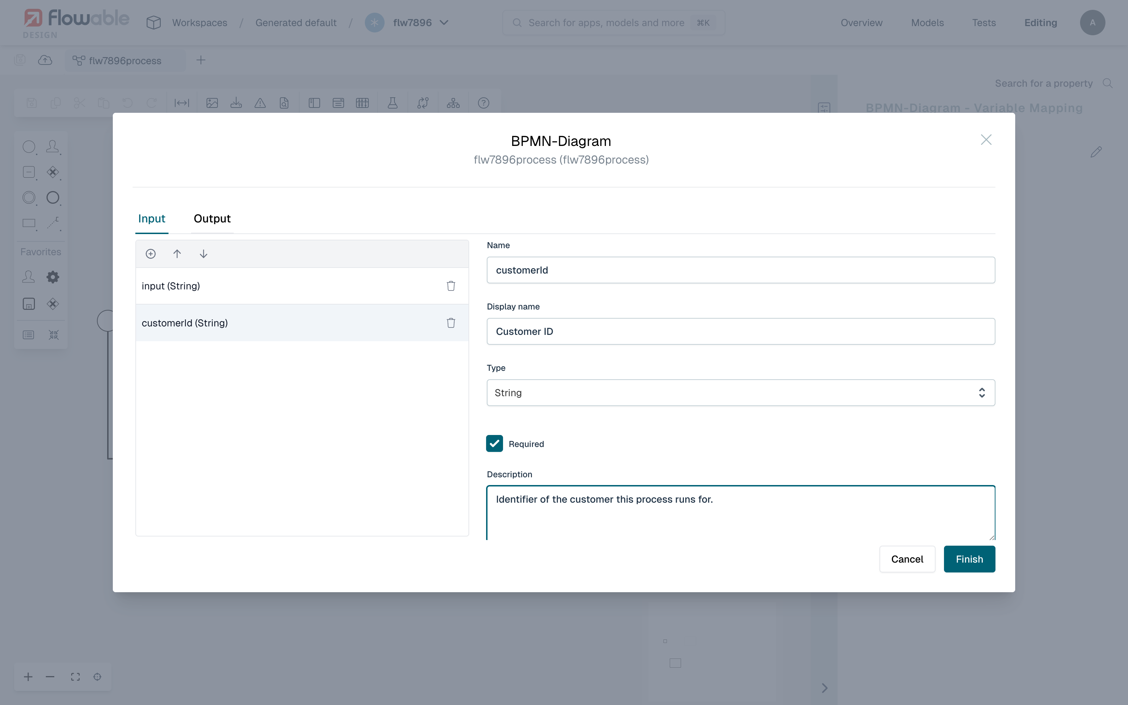Cancel the variable mapping dialog
This screenshot has height=705, width=1128.
907,559
